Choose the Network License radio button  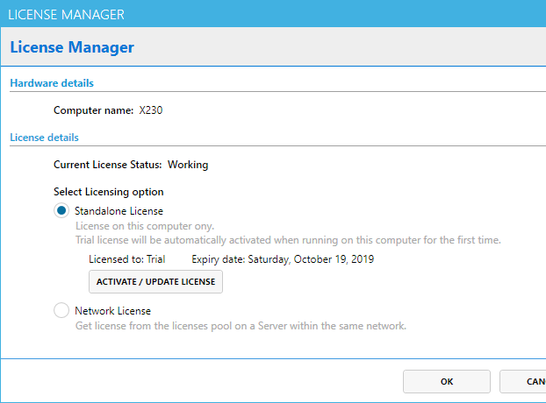[x=61, y=310]
